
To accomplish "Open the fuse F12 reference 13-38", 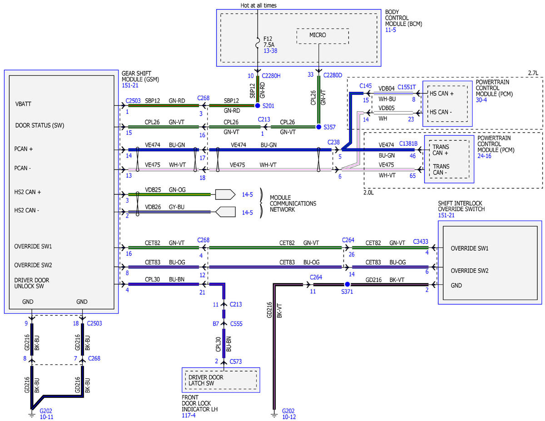I will tap(270, 51).
